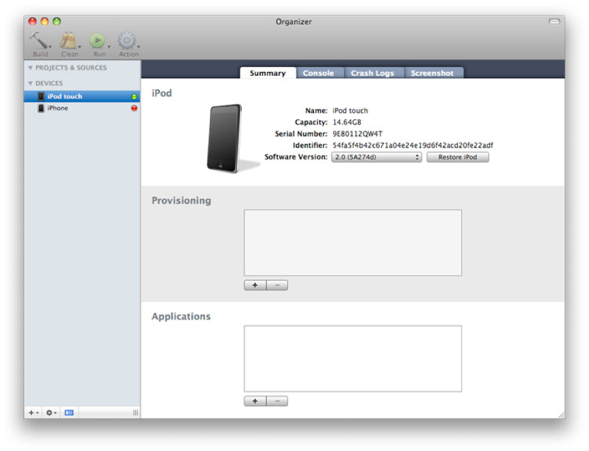The width and height of the screenshot is (589, 451).
Task: Click the Build hammer icon
Action: (x=38, y=40)
